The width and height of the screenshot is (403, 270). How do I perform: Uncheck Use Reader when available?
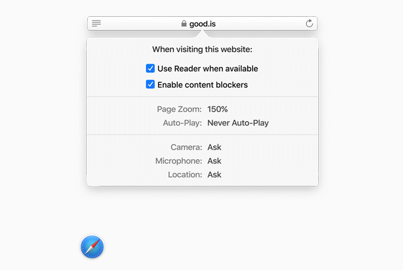click(x=150, y=69)
